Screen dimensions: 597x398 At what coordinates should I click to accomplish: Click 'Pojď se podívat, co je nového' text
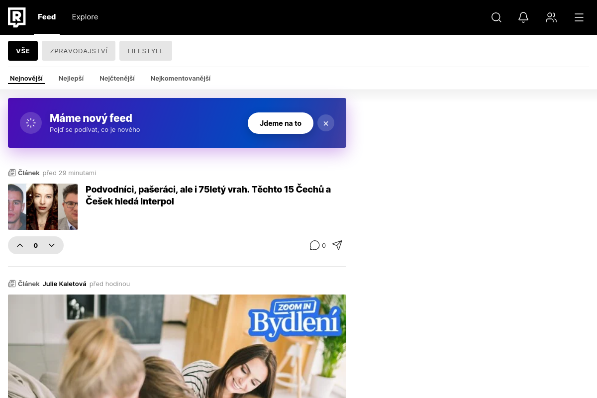coord(95,130)
